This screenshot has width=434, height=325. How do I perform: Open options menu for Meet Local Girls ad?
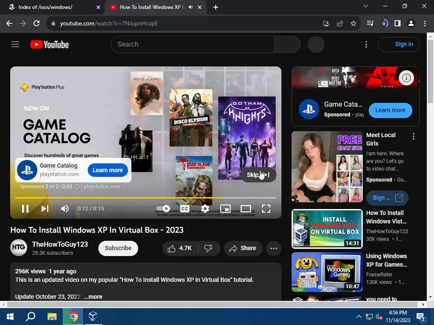(414, 136)
